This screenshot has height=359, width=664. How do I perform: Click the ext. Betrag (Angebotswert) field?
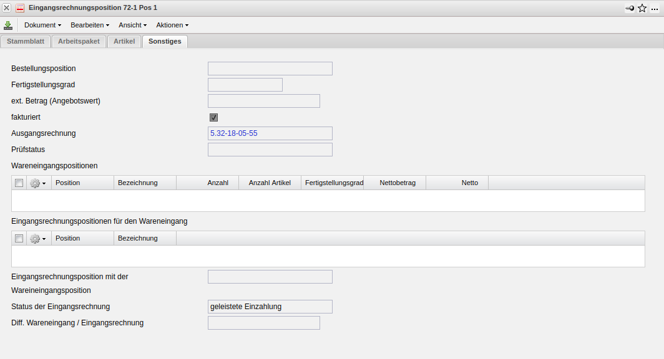(264, 101)
